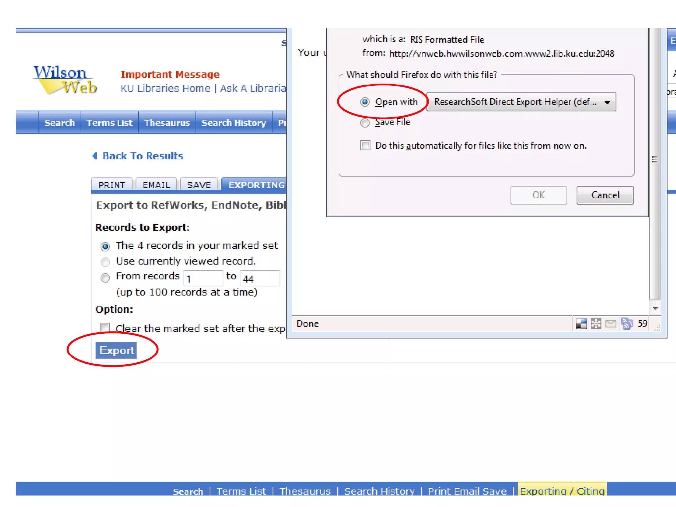Screen dimensions: 676x507
Task: Switch to the EMAIL tab
Action: [x=156, y=185]
